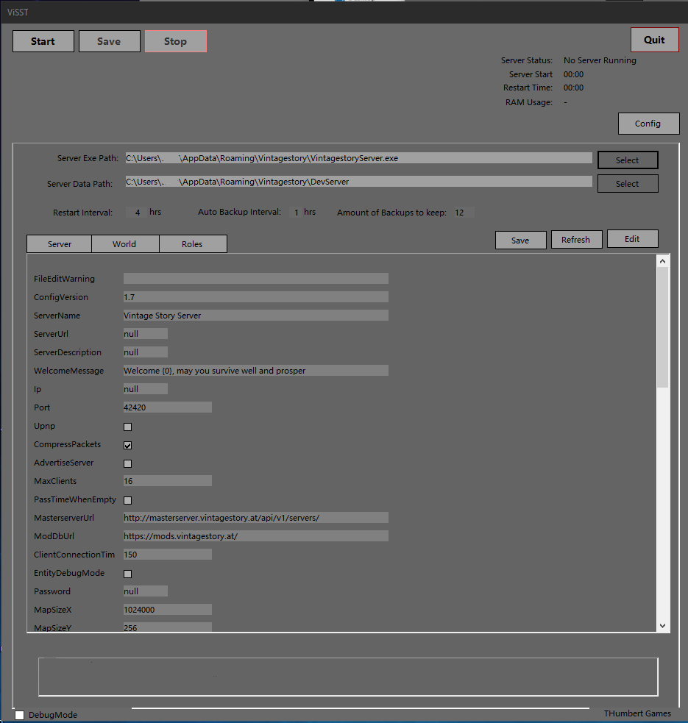Switch to the World tab
The height and width of the screenshot is (723, 688).
(x=124, y=244)
